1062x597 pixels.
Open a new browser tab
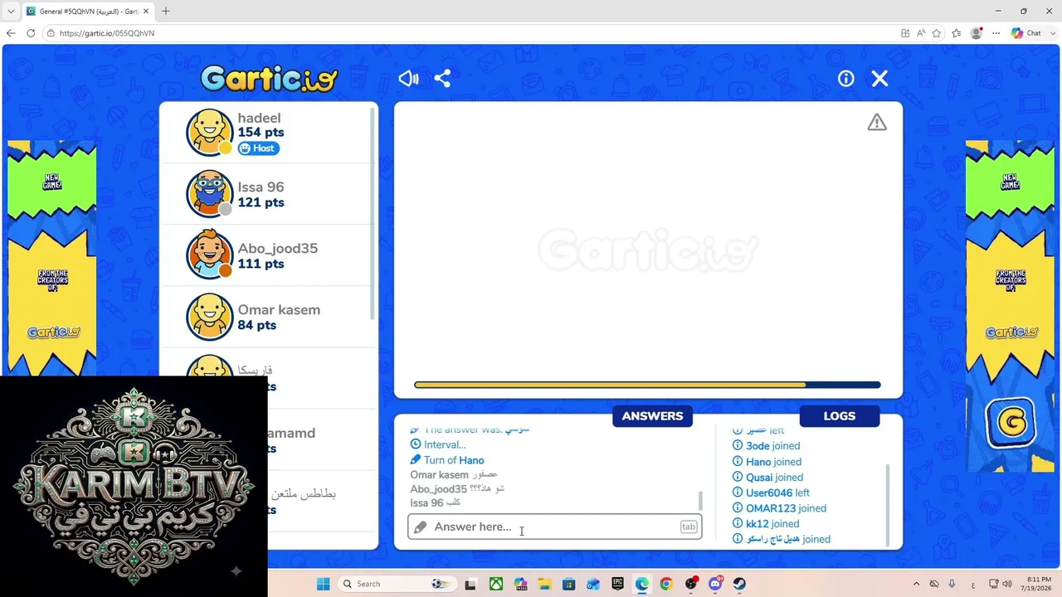pyautogui.click(x=166, y=12)
